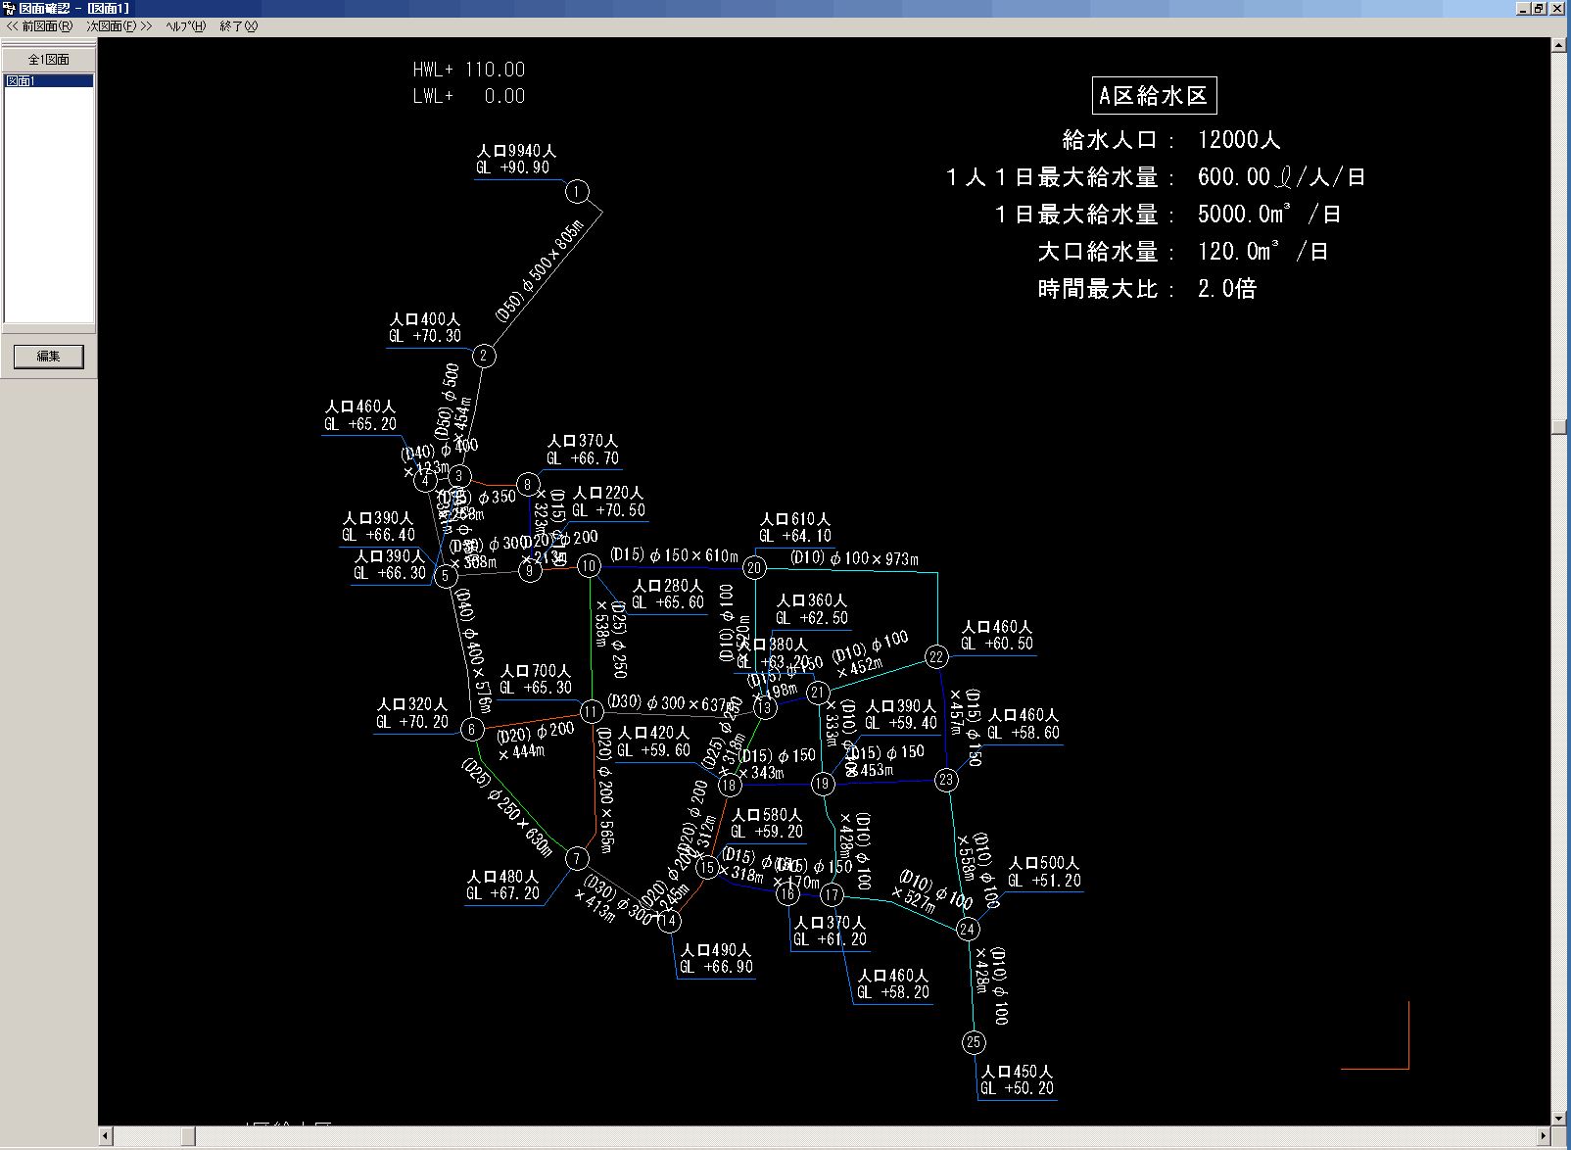
Task: Click the vertical scrollbar up arrow
Action: click(1559, 45)
